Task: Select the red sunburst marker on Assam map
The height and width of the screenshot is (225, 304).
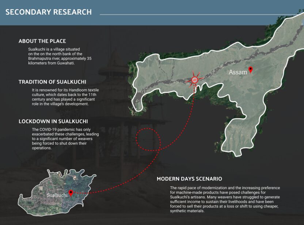Action: [x=195, y=80]
